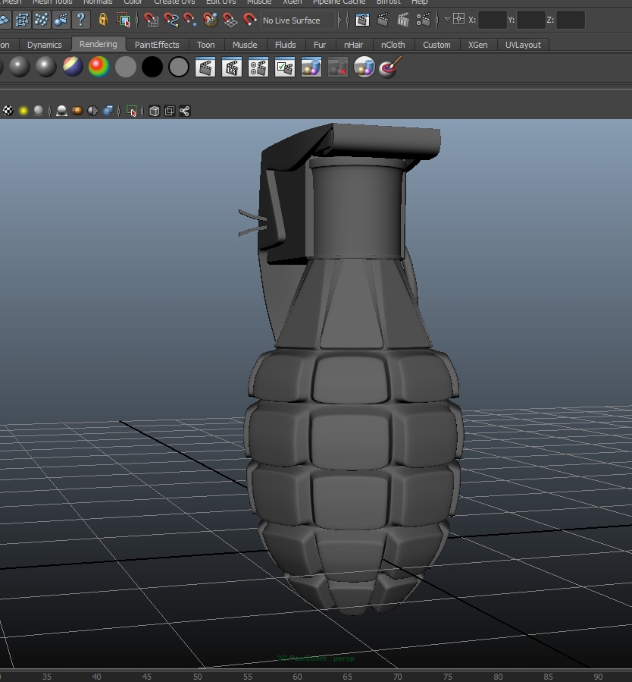Click the X coordinate input field

click(x=493, y=20)
